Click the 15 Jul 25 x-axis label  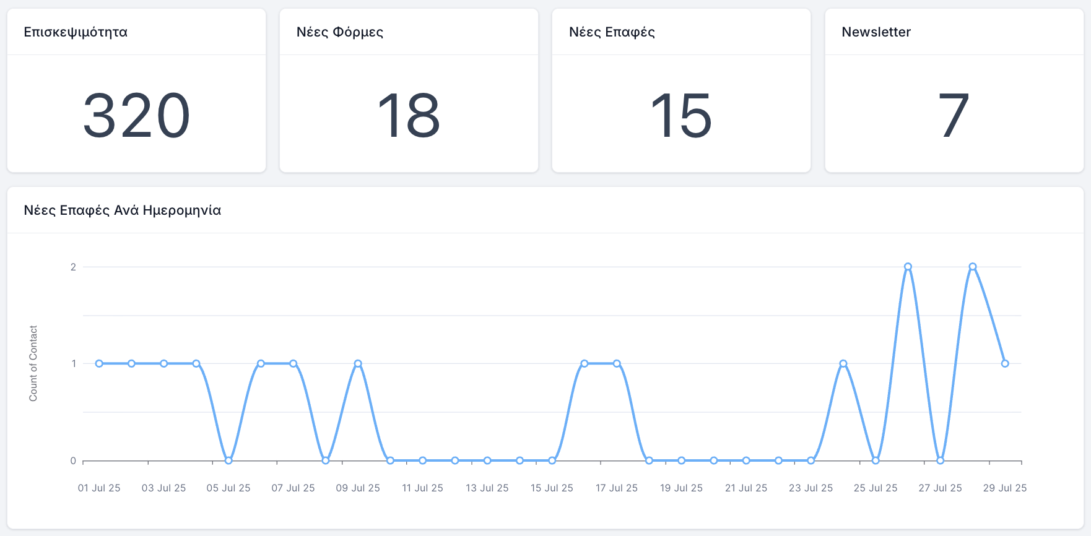click(552, 488)
